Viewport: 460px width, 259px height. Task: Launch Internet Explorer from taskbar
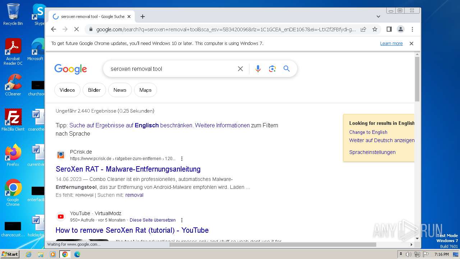[29, 254]
